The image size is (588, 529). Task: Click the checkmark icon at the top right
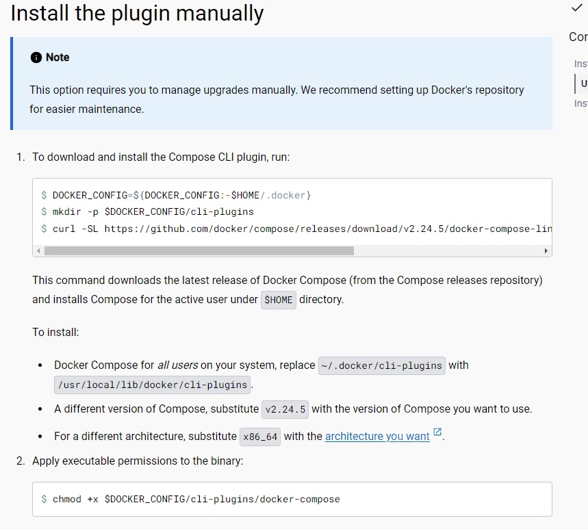(x=578, y=9)
